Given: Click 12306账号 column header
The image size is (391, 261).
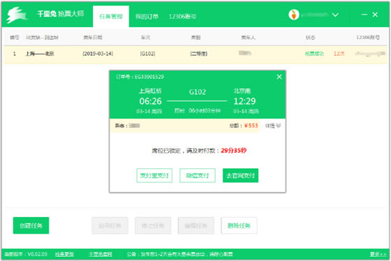Looking at the screenshot, I should click(368, 38).
